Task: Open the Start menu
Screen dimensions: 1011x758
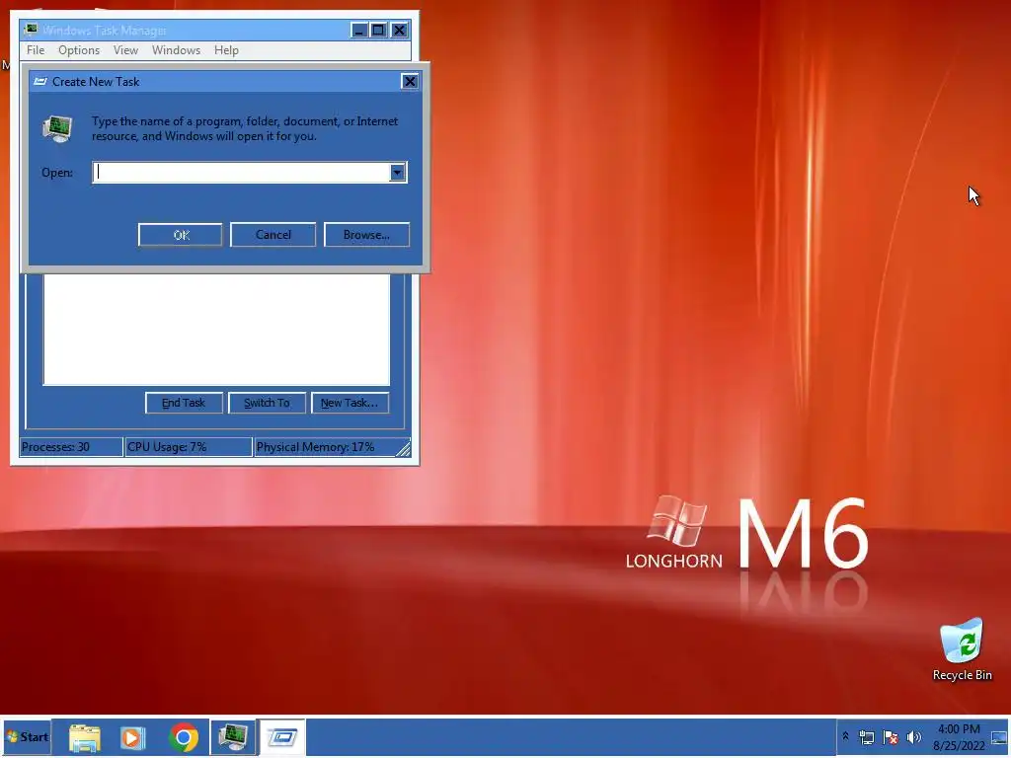Action: [x=27, y=736]
